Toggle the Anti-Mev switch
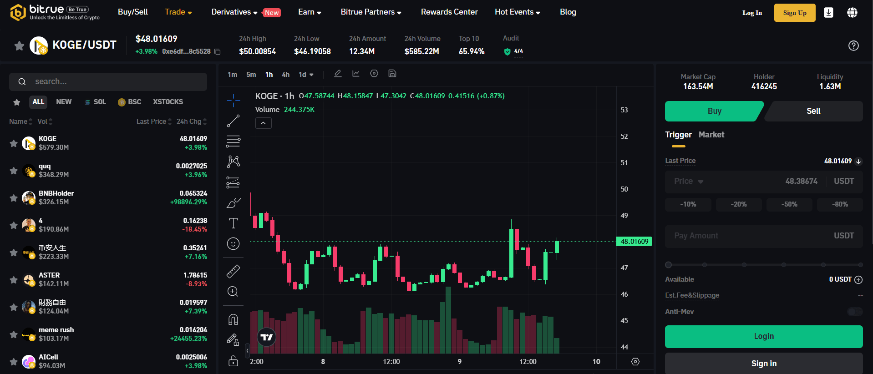Viewport: 873px width, 374px height. pyautogui.click(x=855, y=312)
